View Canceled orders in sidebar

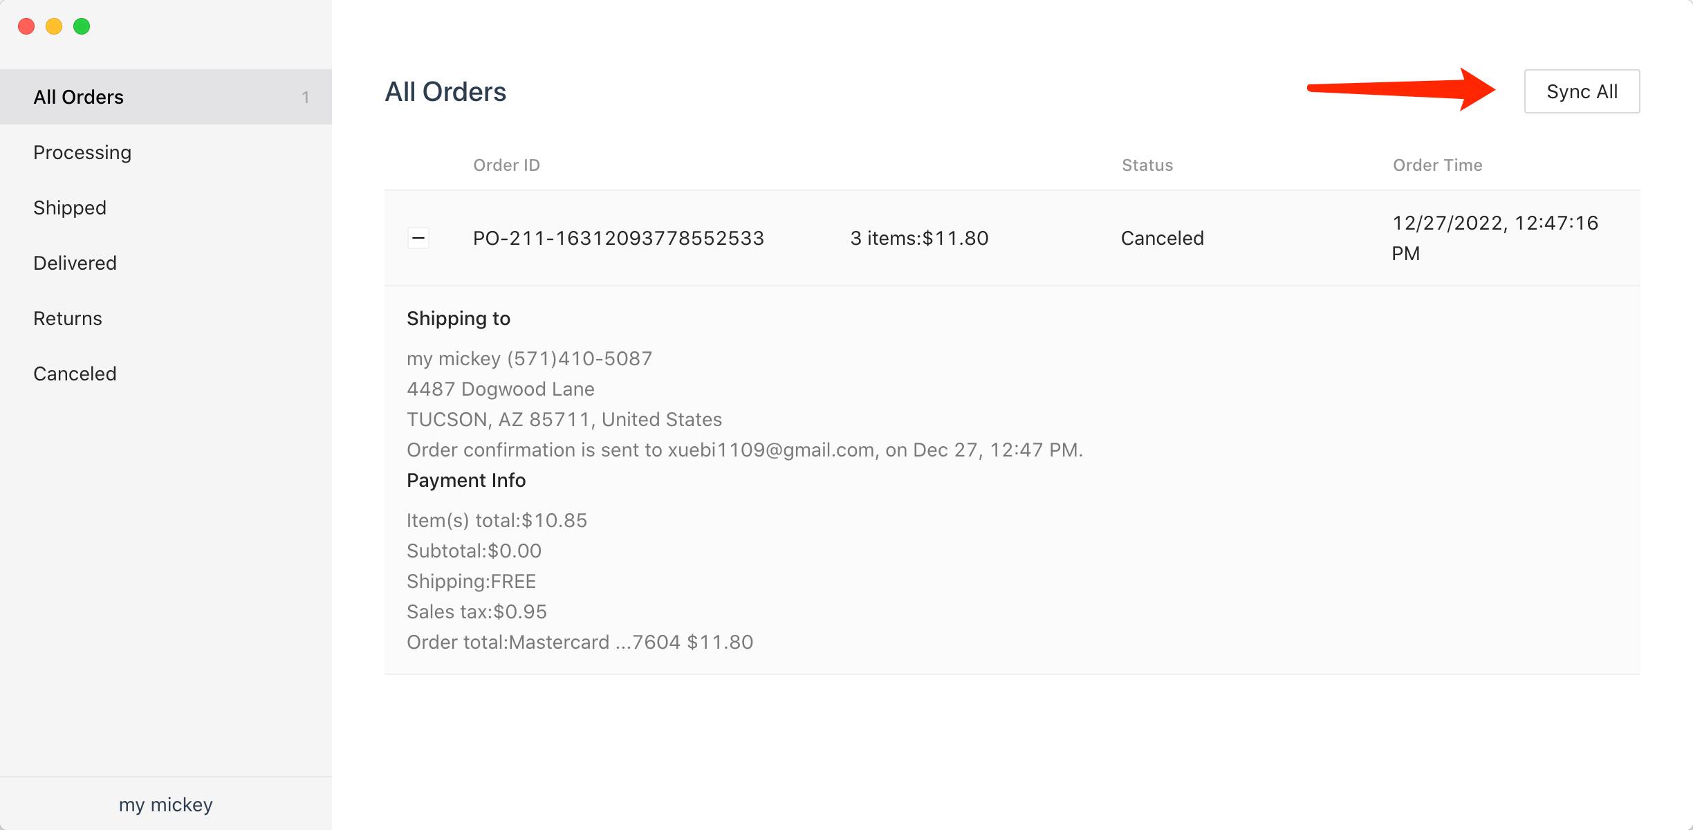75,373
